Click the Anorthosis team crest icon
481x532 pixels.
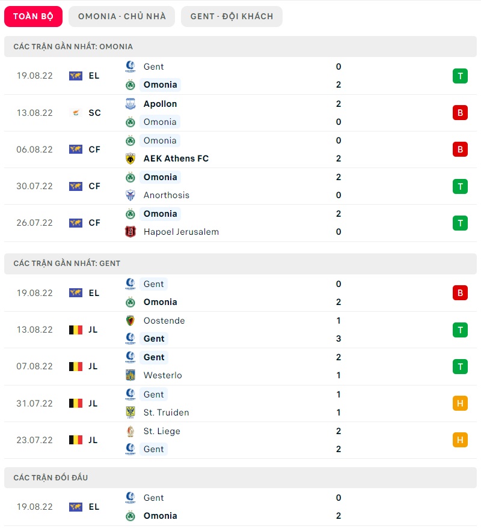click(x=130, y=195)
